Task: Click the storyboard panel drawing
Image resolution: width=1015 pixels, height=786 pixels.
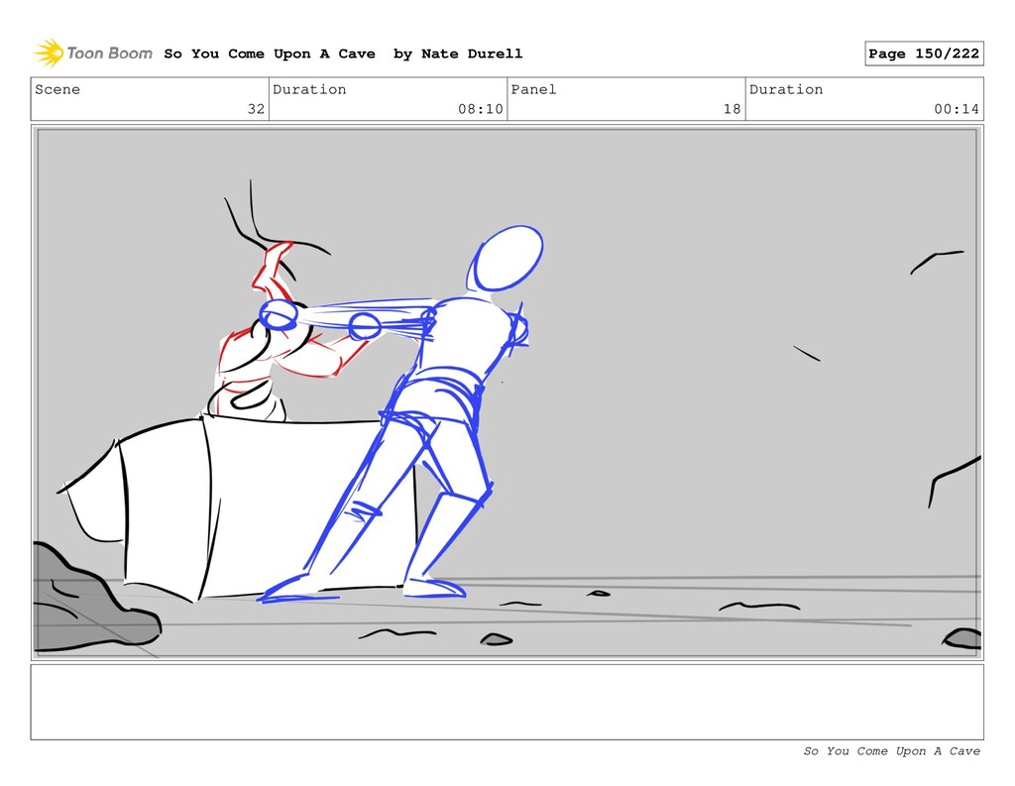Action: pos(507,393)
